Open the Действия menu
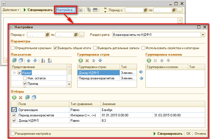The image size is (210, 139). pos(11,10)
